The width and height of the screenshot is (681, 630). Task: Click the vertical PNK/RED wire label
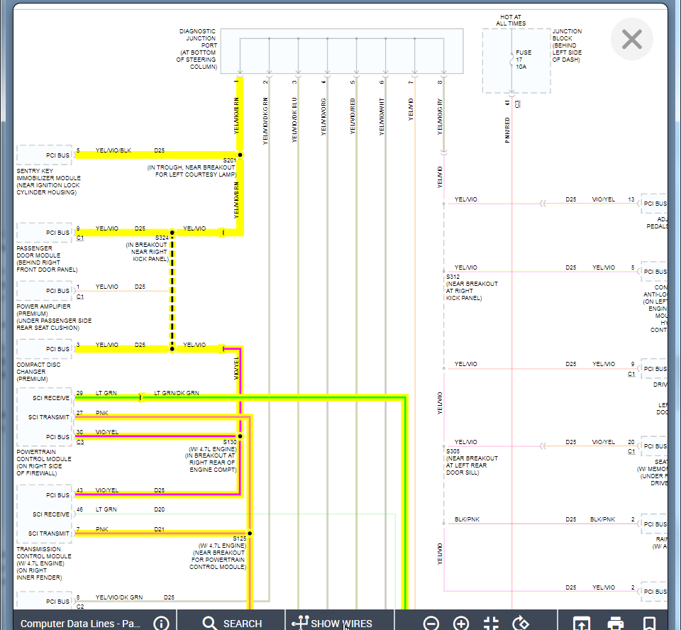point(507,130)
